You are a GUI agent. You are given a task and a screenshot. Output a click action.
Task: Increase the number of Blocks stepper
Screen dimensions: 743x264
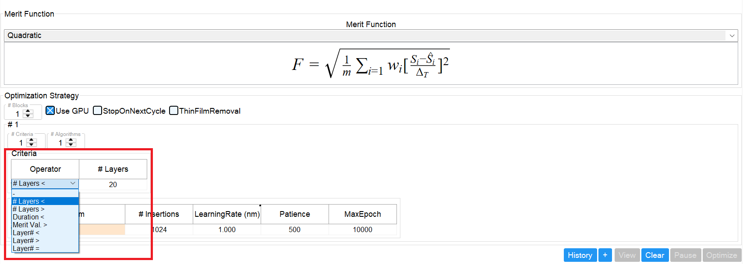coord(28,111)
